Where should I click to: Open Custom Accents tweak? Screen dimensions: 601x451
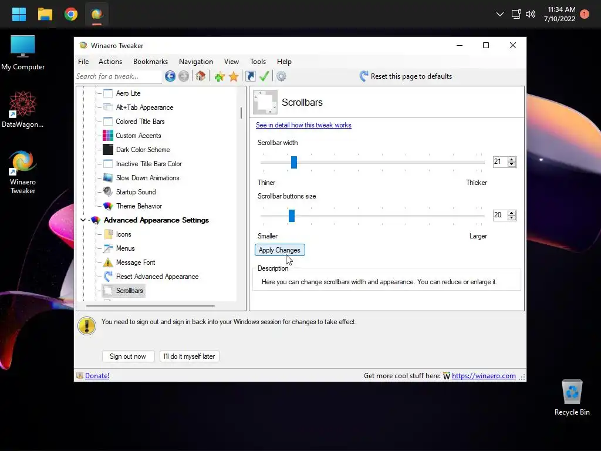tap(139, 136)
